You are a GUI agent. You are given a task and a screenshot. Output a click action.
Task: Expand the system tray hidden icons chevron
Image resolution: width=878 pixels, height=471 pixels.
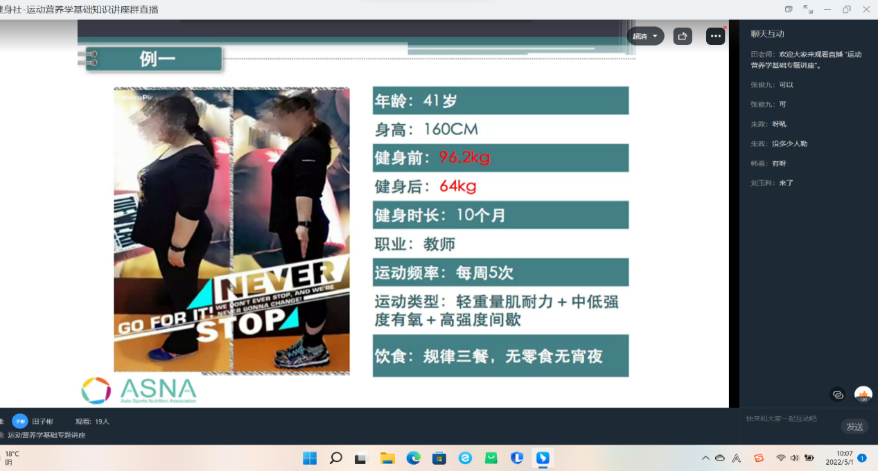point(705,458)
